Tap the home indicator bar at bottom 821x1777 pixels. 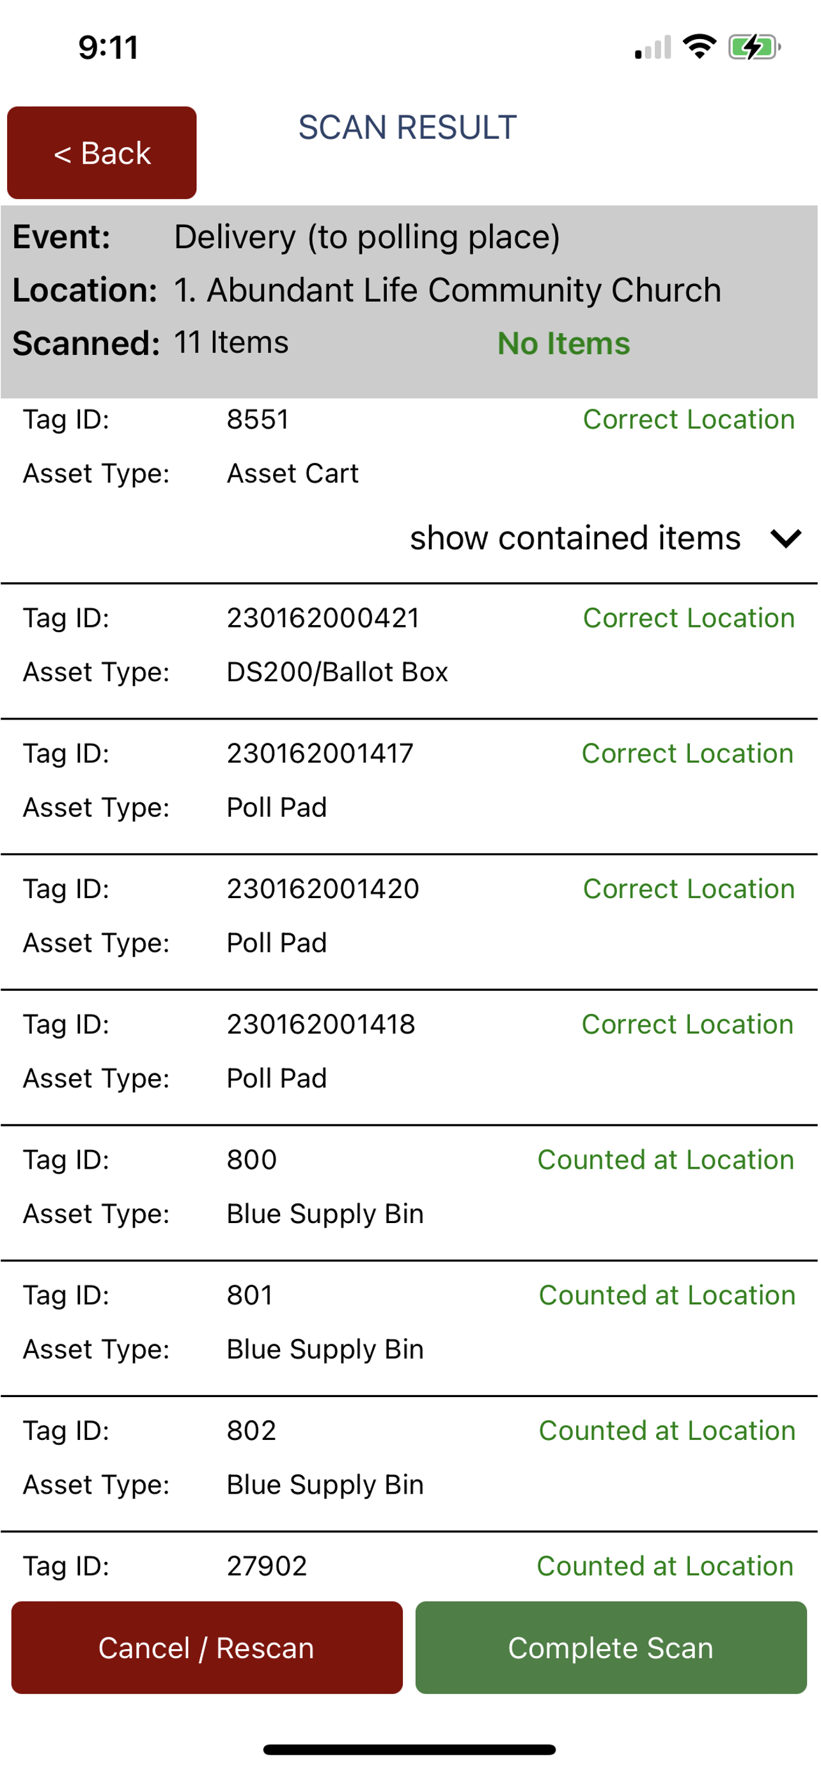(x=409, y=1750)
